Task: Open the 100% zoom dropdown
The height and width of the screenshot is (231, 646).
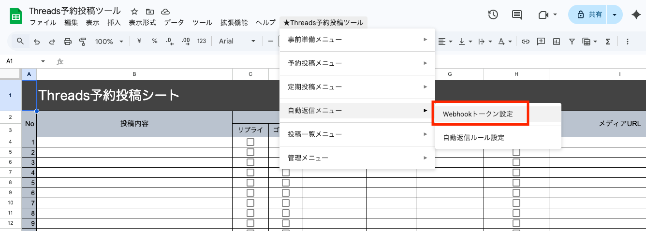Action: (109, 42)
